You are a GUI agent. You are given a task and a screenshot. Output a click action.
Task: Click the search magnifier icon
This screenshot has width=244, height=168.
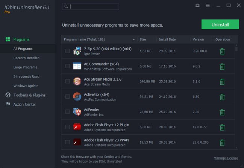pos(66,6)
